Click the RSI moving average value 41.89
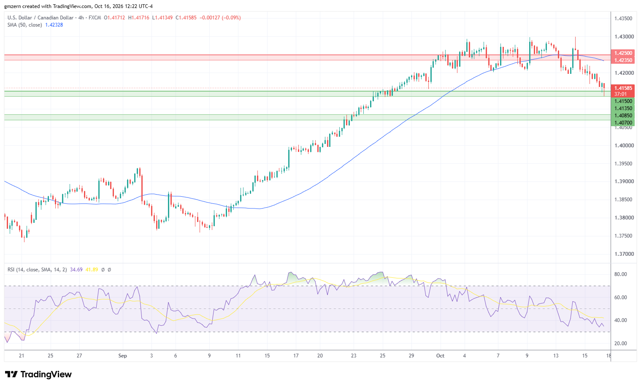Viewport: 641px width, 387px height. [x=92, y=269]
